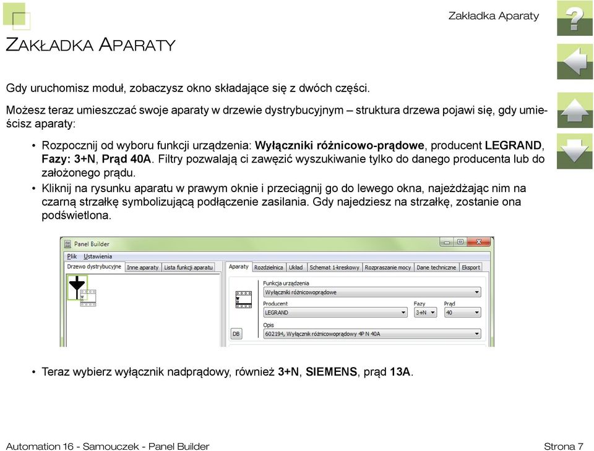Click the DB button
The width and height of the screenshot is (594, 451).
tap(236, 334)
